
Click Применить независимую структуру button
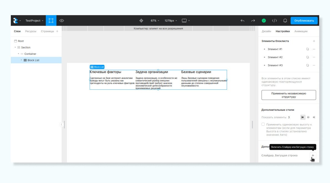tap(289, 95)
